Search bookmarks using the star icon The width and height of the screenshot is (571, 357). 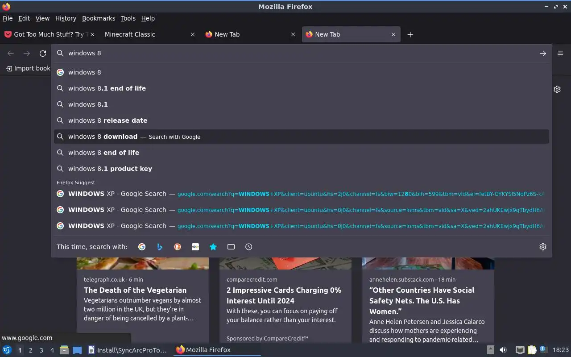[213, 247]
